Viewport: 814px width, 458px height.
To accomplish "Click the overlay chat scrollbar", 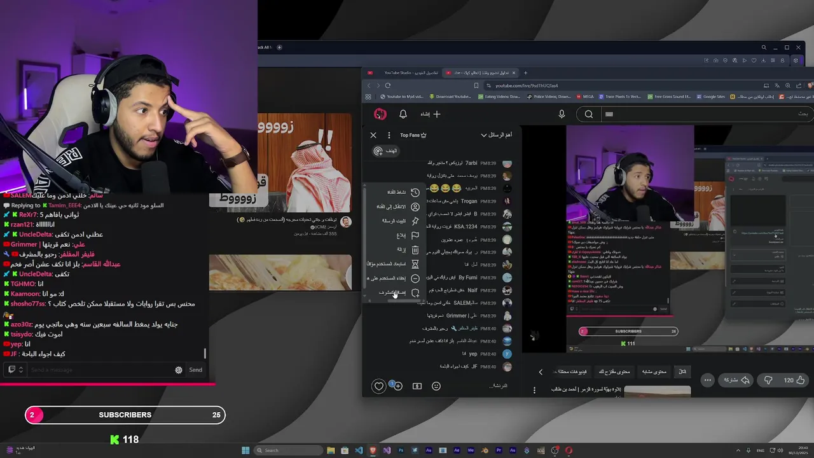I will [x=205, y=354].
